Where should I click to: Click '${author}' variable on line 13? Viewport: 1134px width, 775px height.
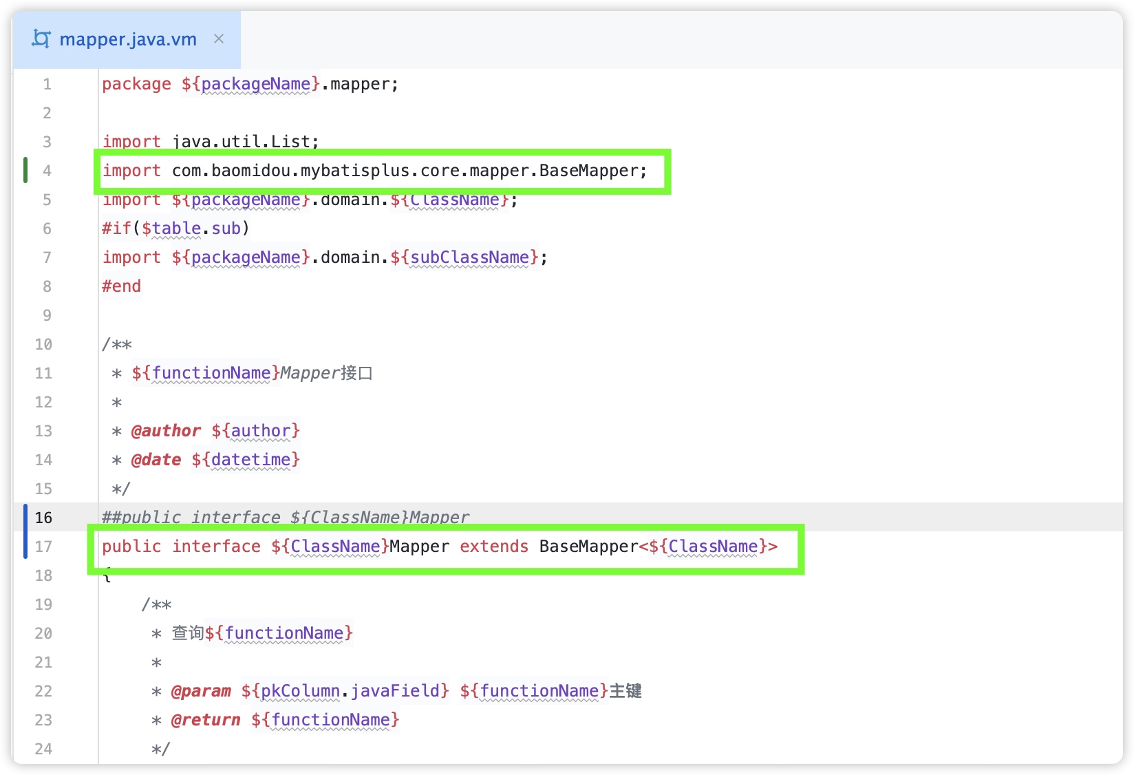click(255, 431)
